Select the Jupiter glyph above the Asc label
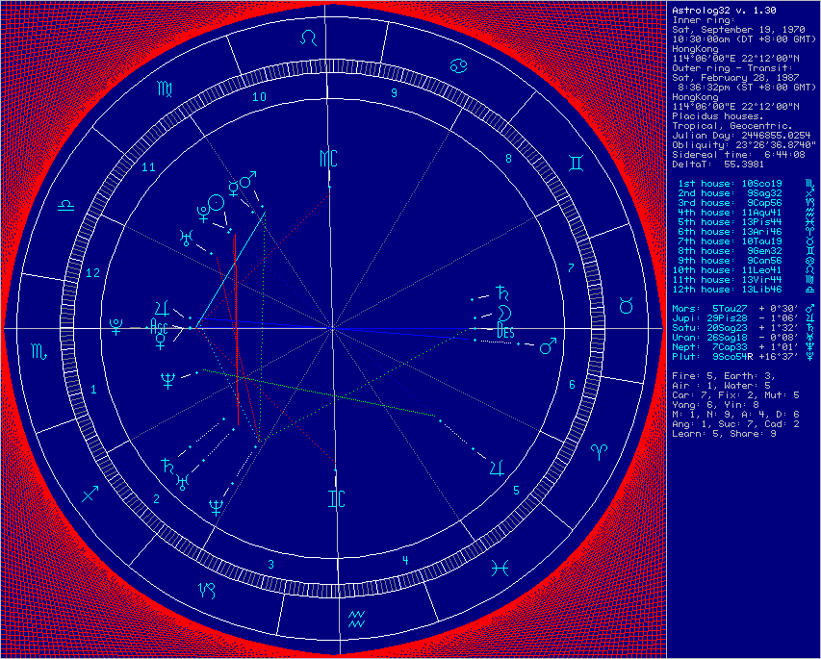 164,308
